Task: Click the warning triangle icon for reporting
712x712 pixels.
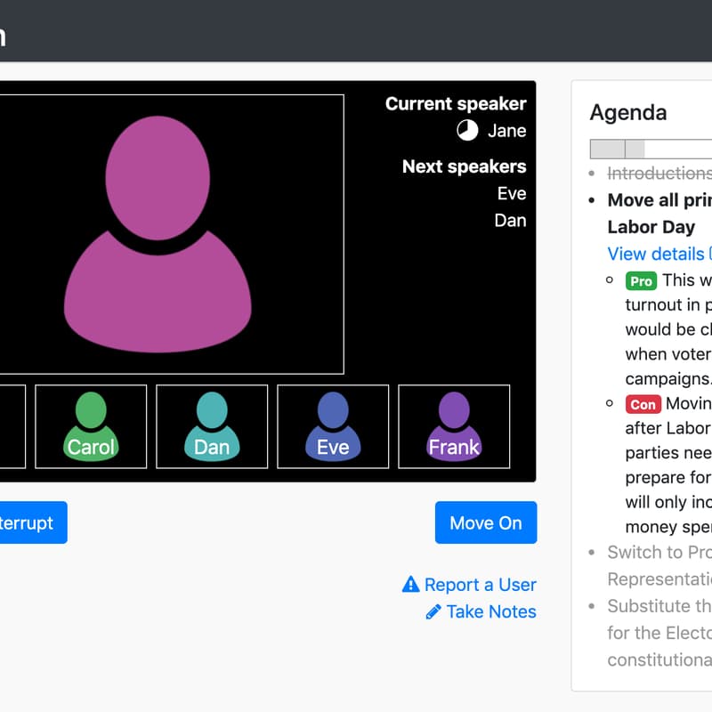Action: pos(410,584)
